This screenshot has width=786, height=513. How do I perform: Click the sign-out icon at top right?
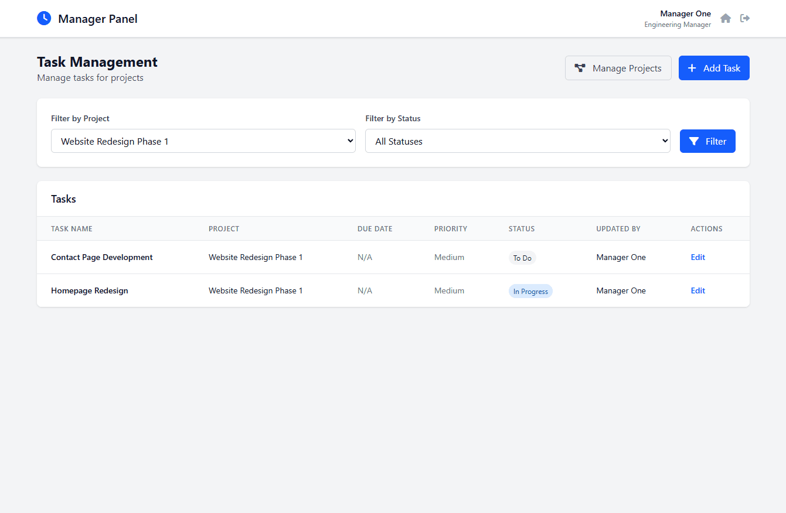744,18
